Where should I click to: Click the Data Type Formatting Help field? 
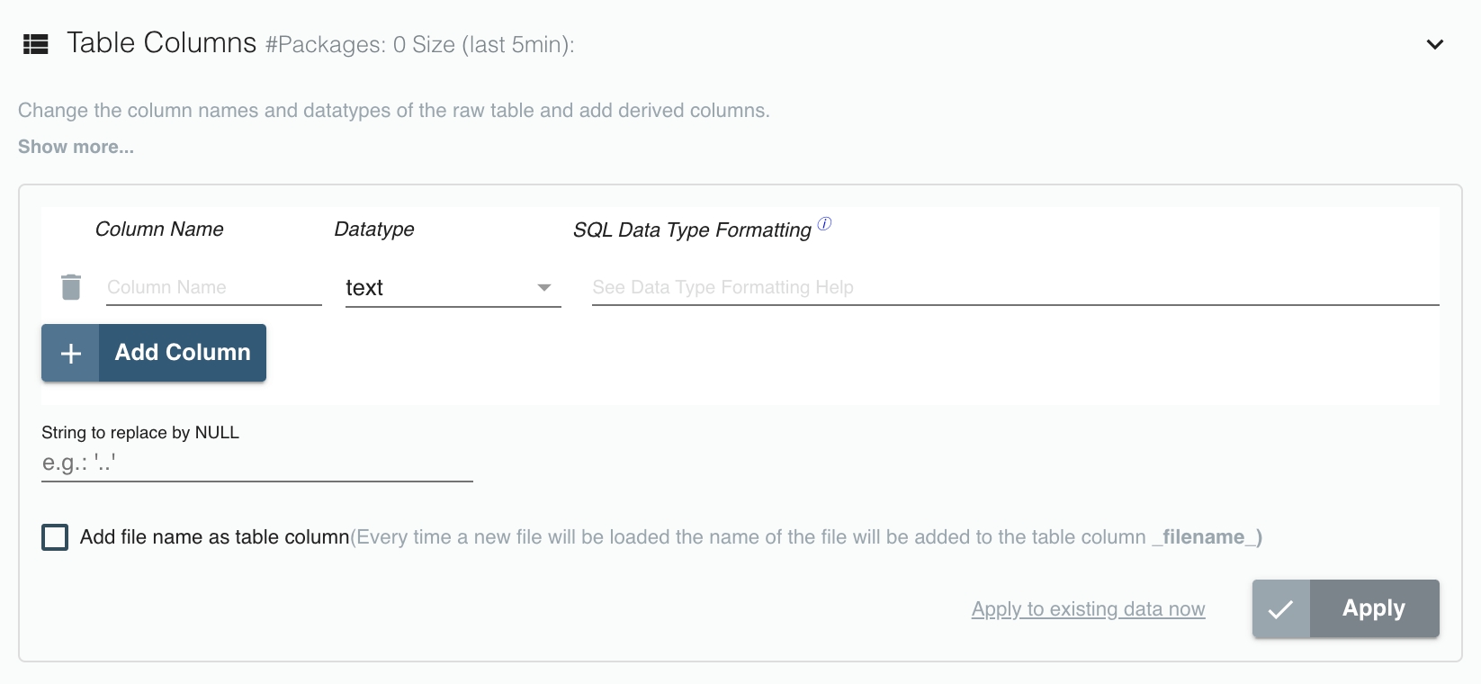[1015, 287]
